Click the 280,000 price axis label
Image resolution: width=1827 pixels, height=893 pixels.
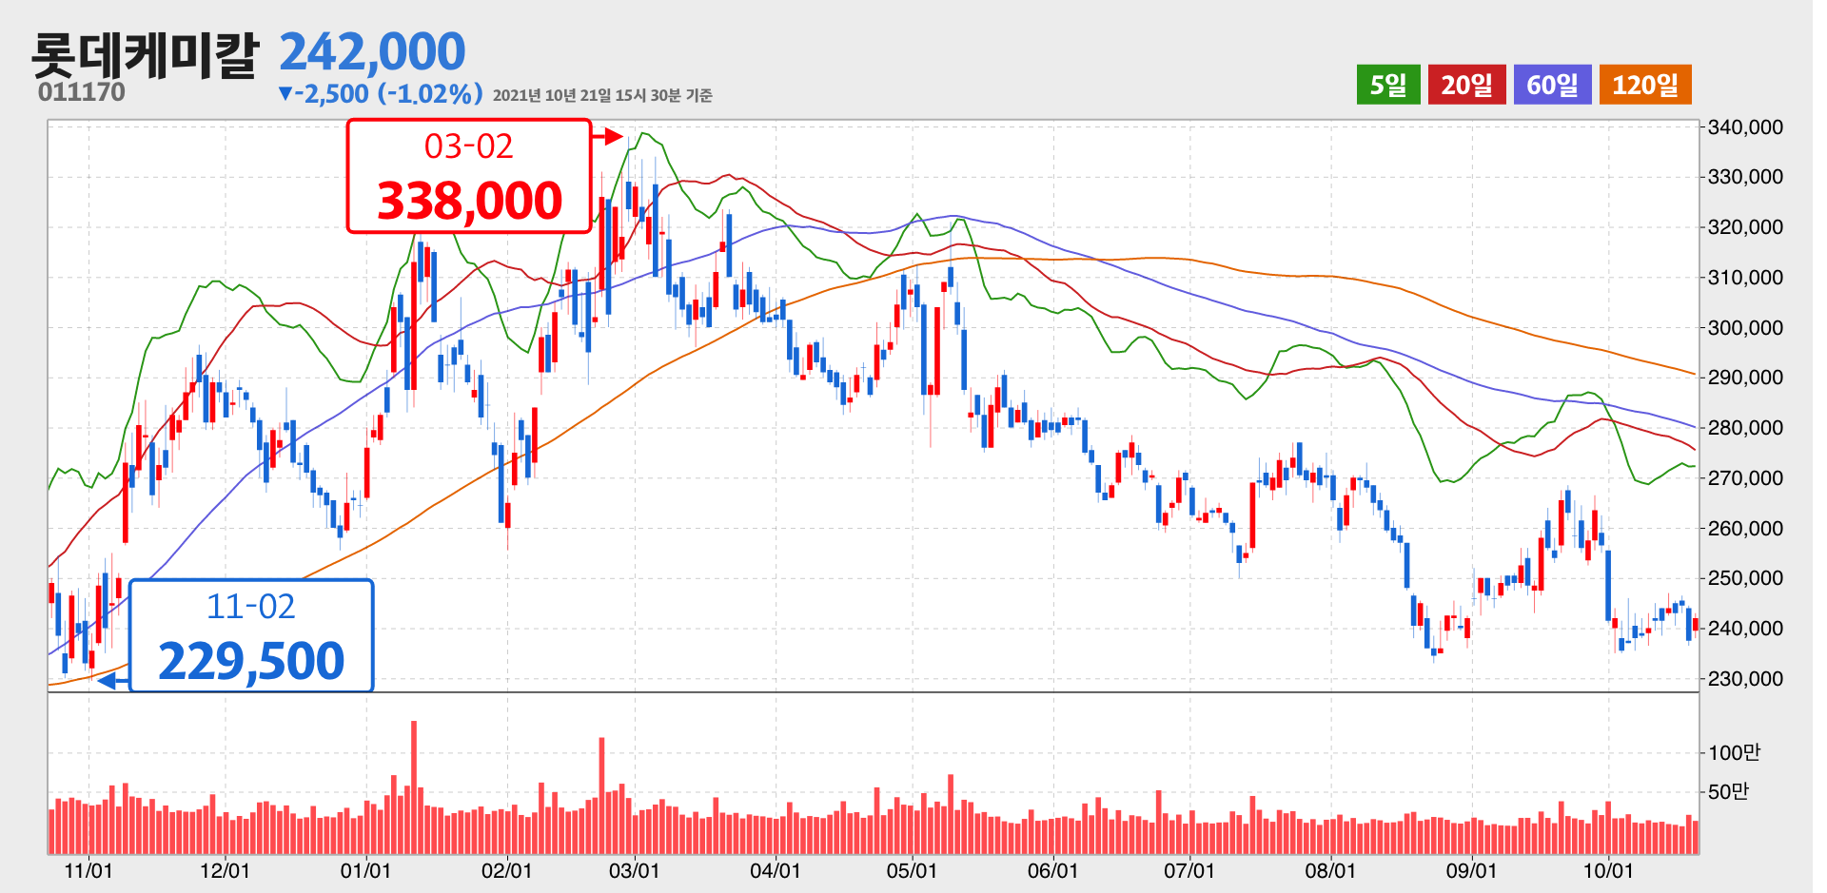(1746, 428)
